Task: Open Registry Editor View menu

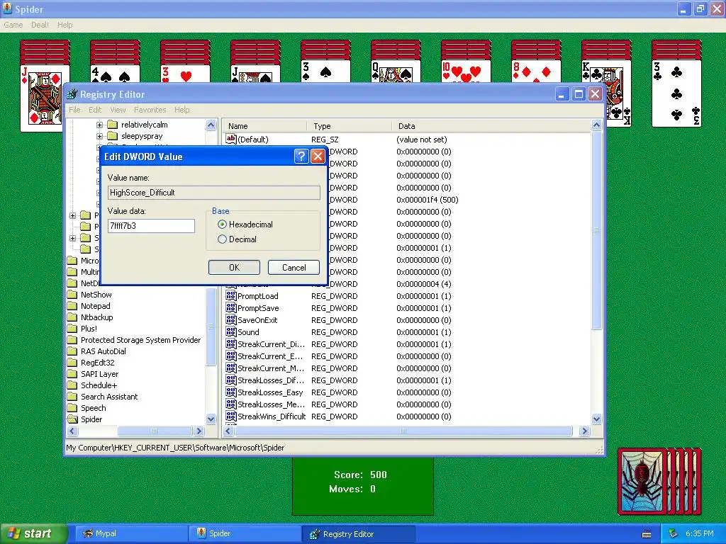Action: pyautogui.click(x=118, y=110)
